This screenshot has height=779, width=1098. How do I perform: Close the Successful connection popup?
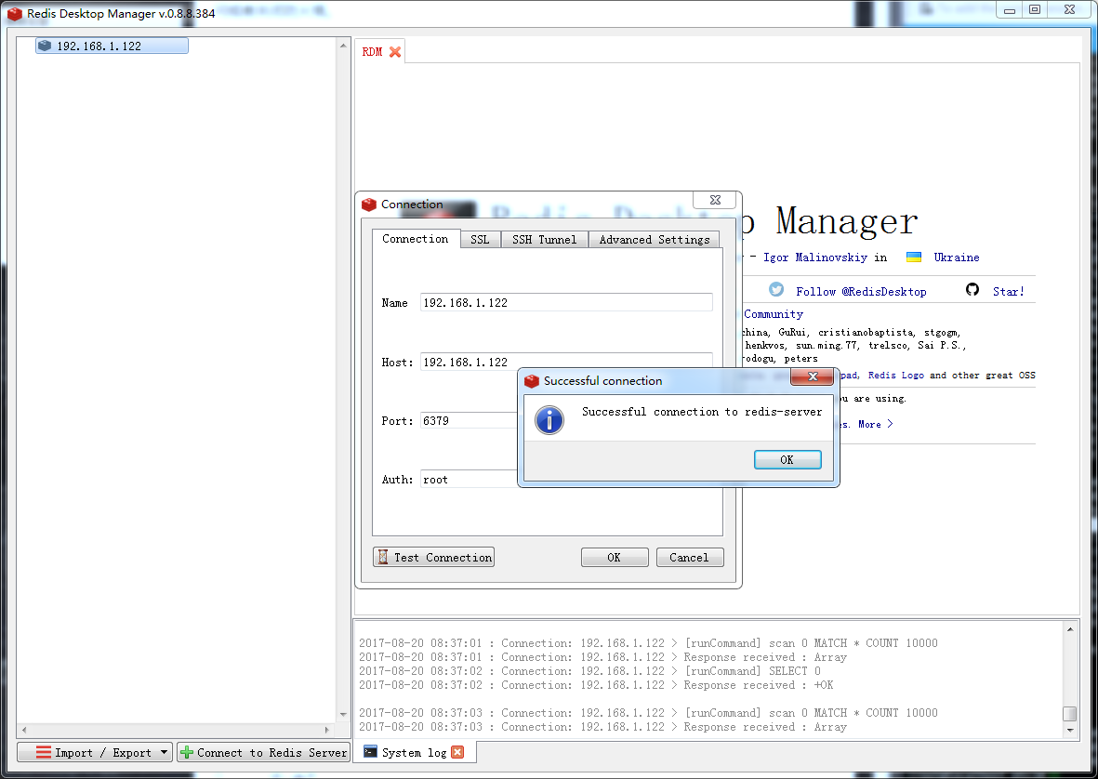coord(813,376)
